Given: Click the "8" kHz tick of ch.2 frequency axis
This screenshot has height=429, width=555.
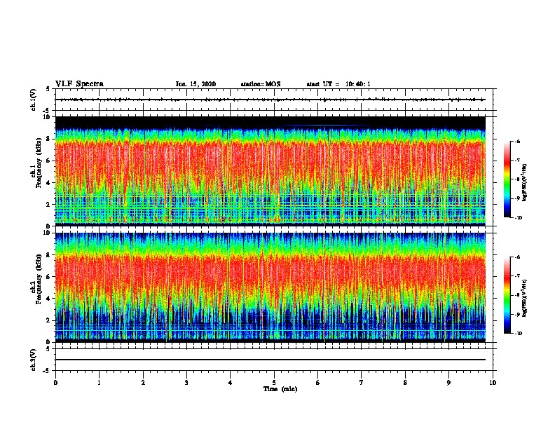Looking at the screenshot, I should [x=49, y=255].
